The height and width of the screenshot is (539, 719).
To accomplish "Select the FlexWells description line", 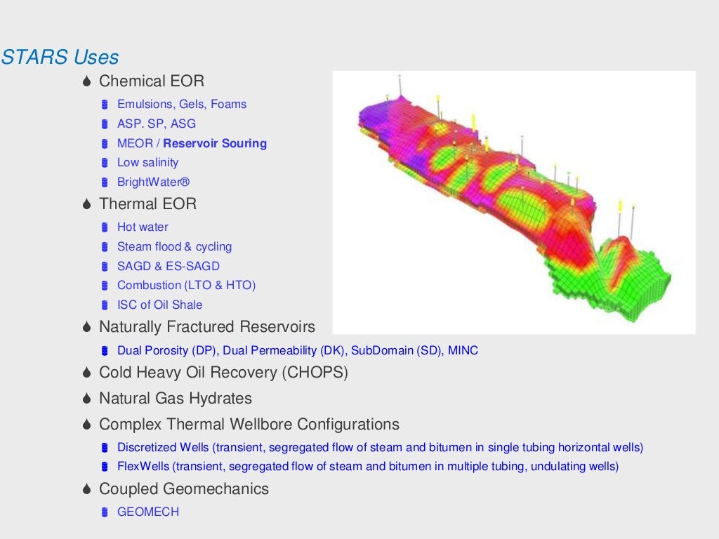I will point(368,467).
